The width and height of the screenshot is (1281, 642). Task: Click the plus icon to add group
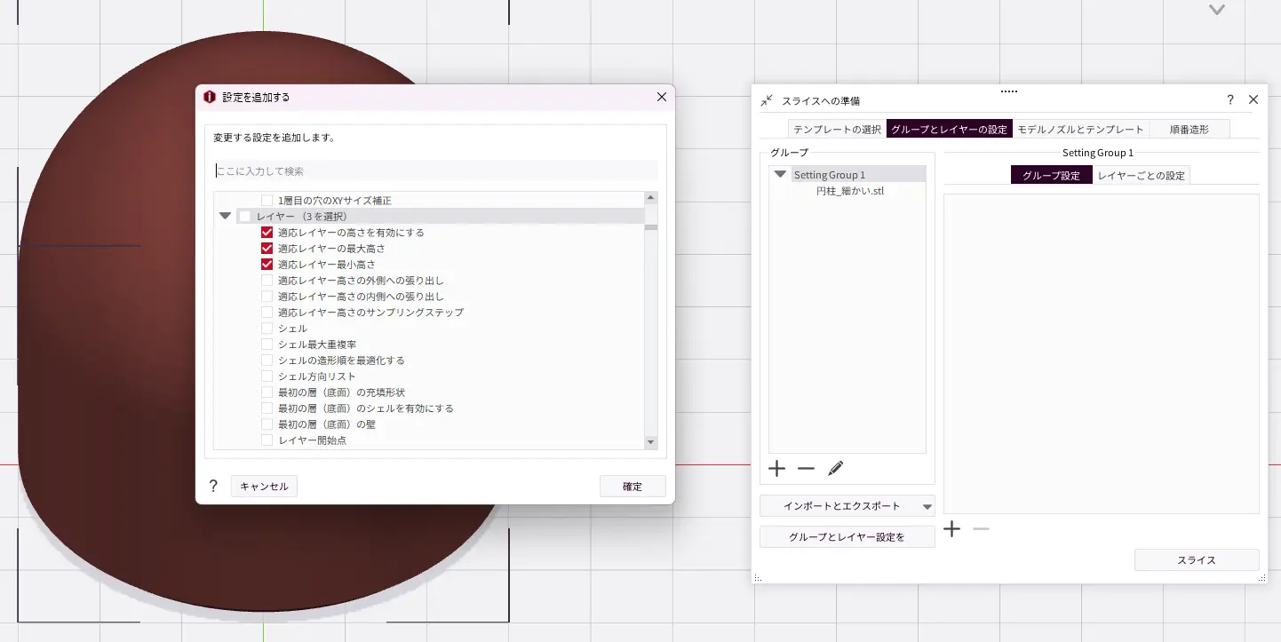pos(776,469)
